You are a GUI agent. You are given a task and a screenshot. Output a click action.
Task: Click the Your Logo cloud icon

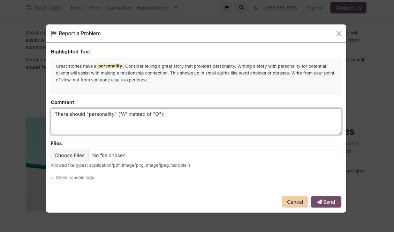click(29, 7)
